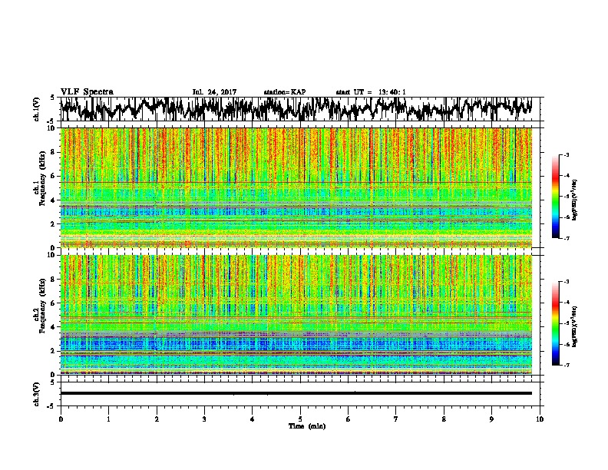Click the "2" tick on ch.2 frequency axis
This screenshot has width=608, height=470.
53,351
